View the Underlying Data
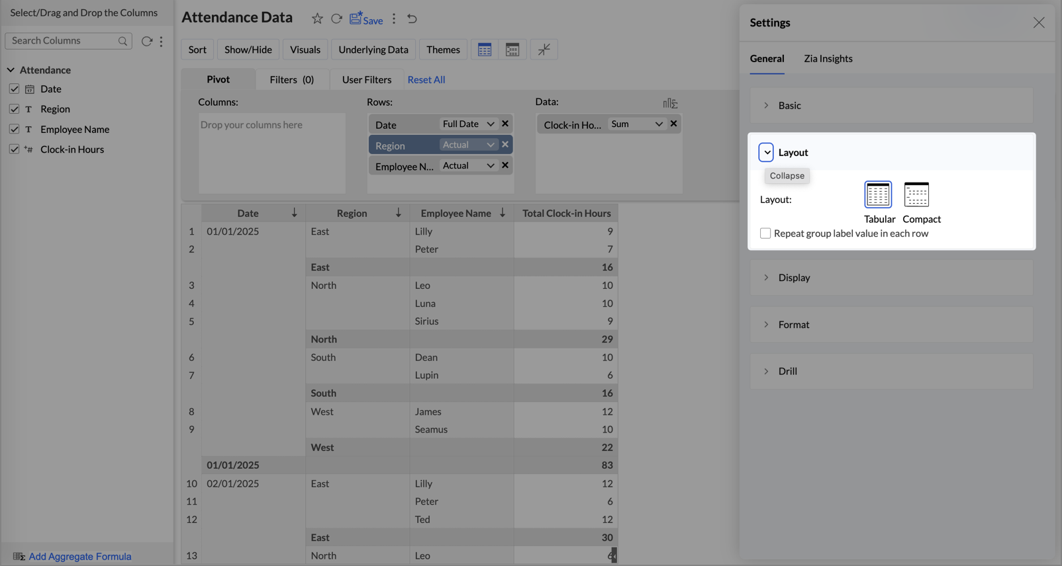 point(373,50)
